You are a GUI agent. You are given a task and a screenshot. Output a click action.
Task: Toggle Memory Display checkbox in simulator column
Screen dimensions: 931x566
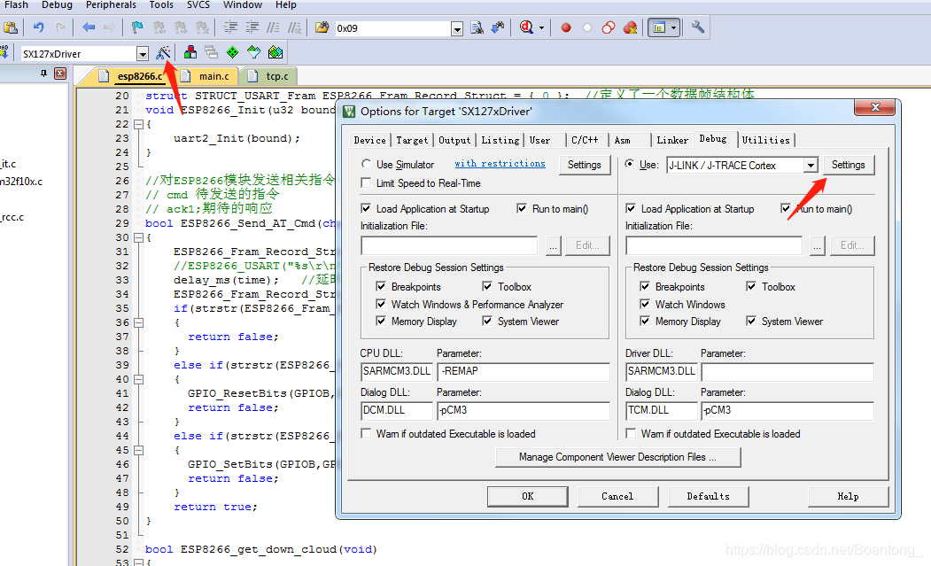click(x=381, y=322)
